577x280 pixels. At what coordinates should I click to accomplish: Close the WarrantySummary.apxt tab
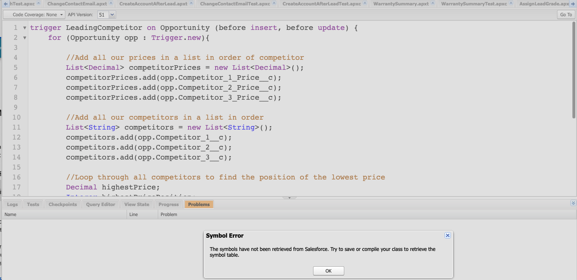point(433,3)
